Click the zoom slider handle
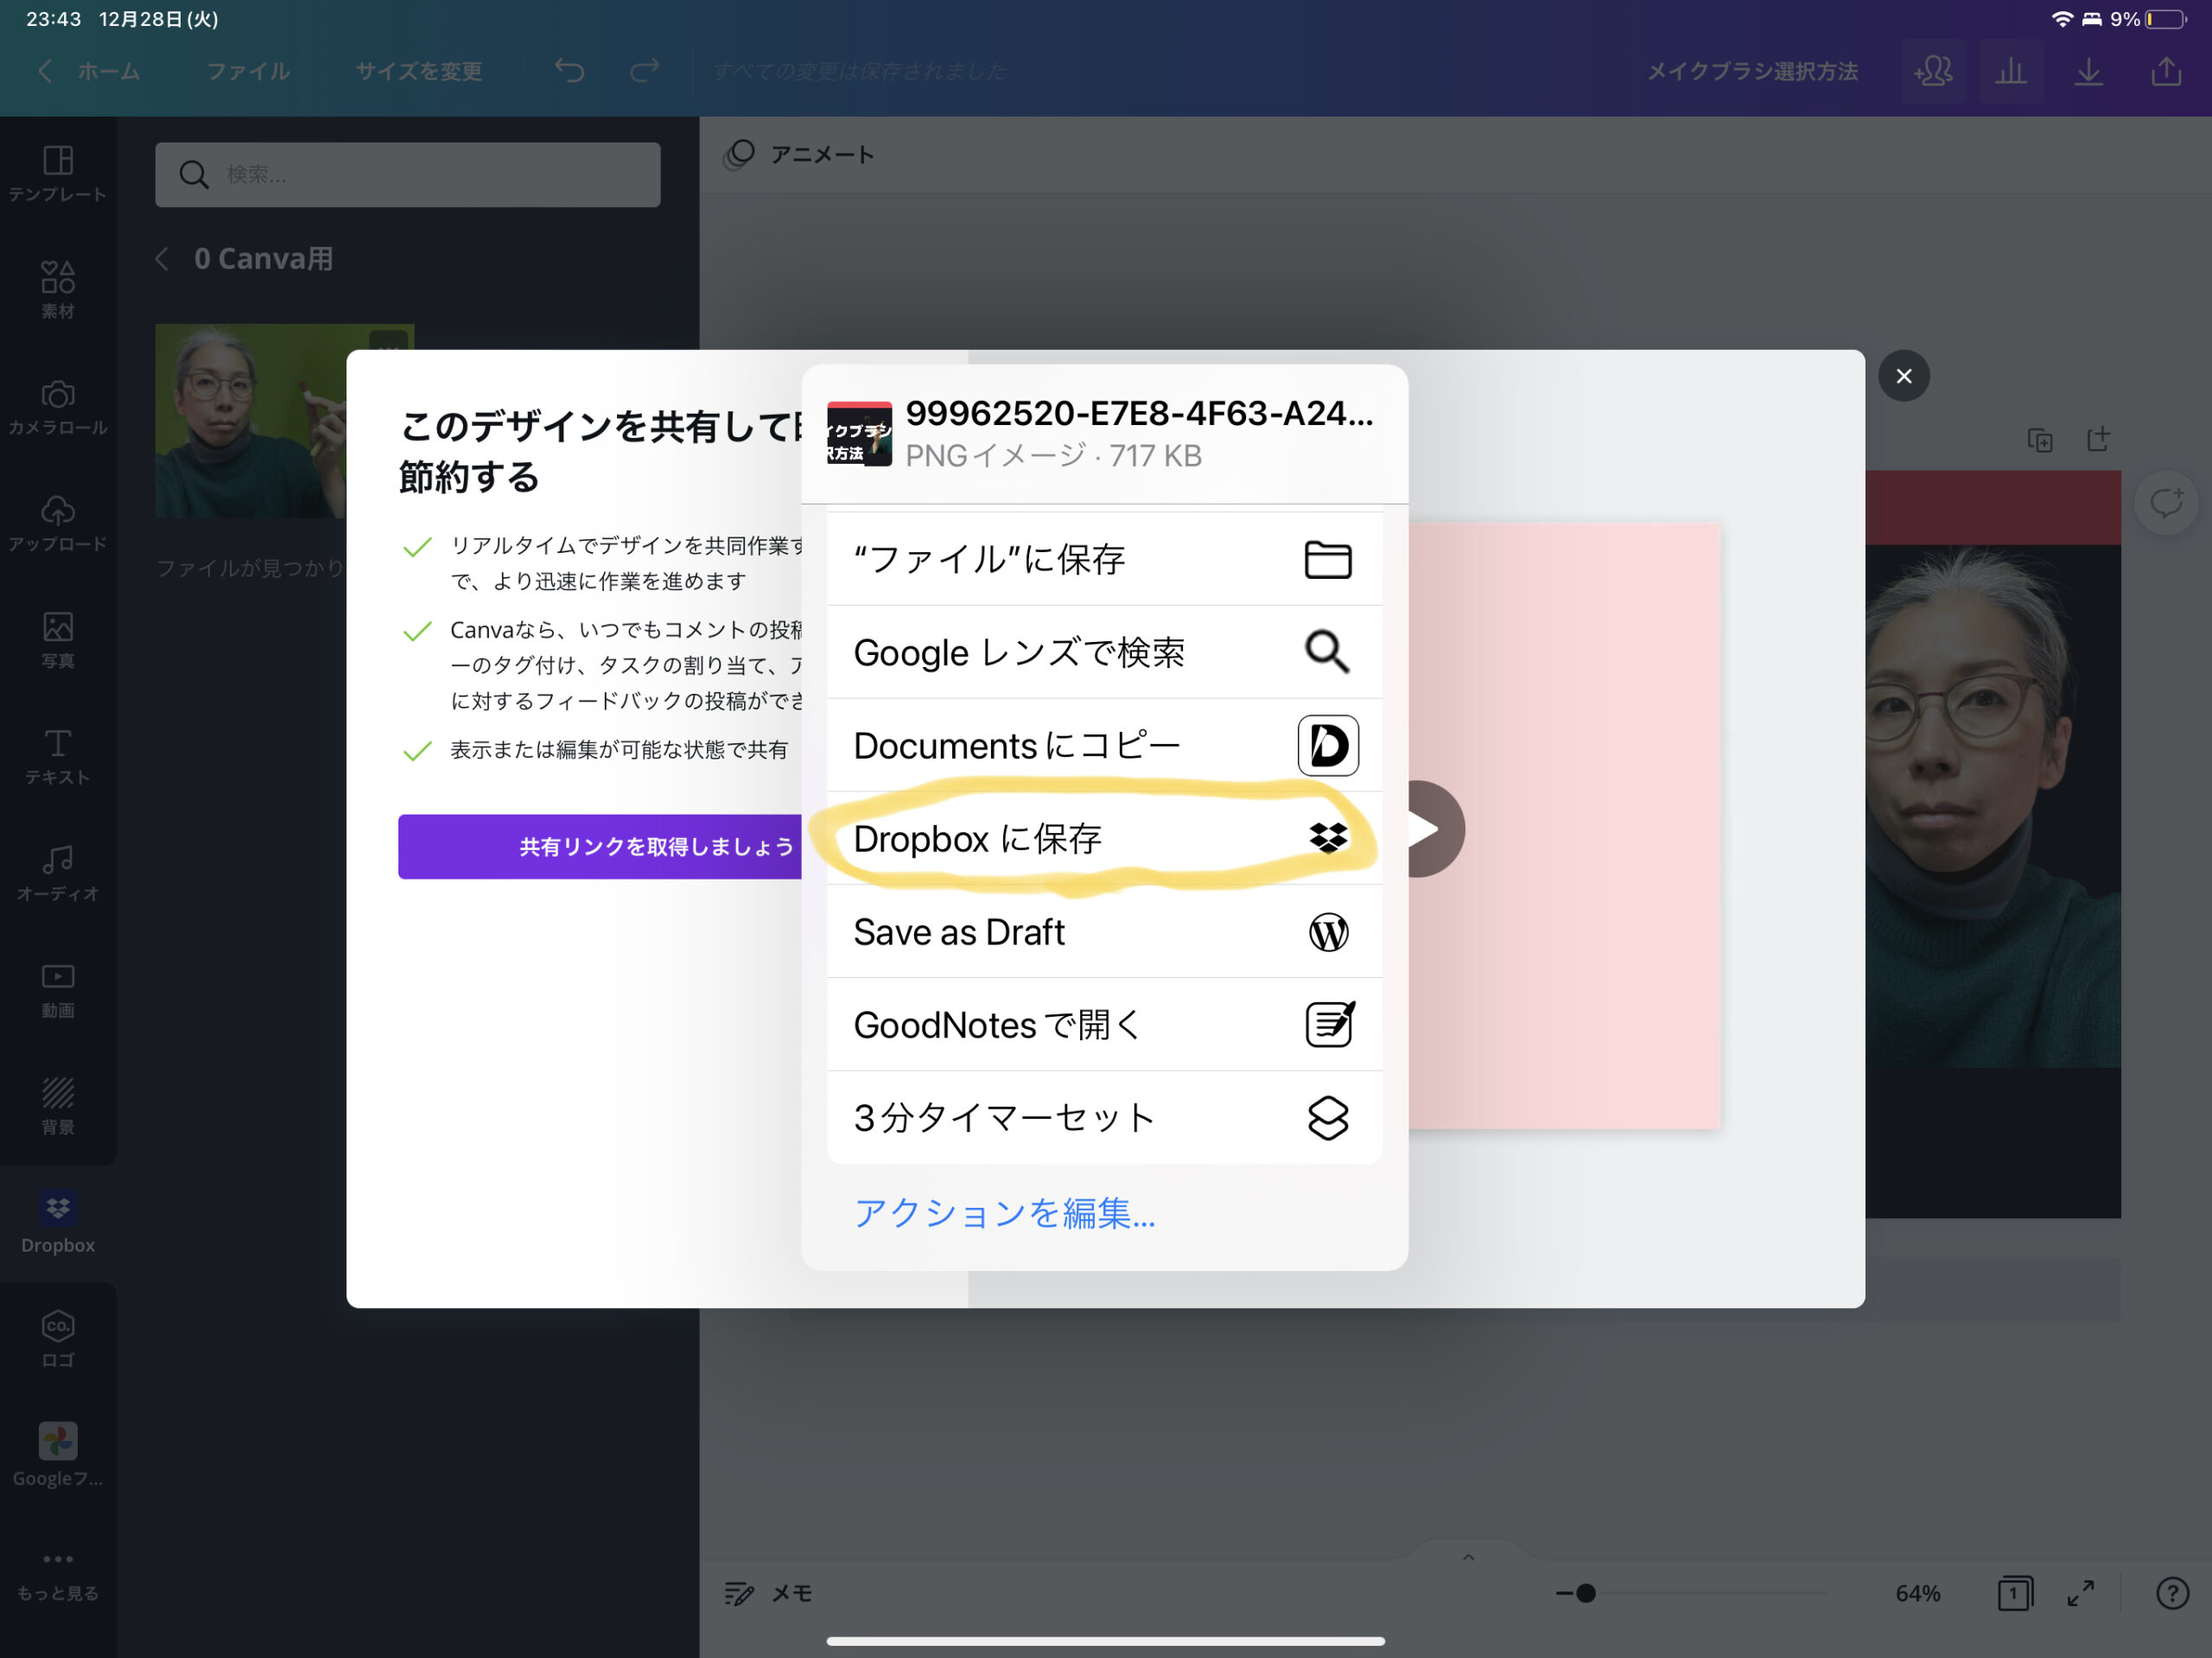 1585,1593
